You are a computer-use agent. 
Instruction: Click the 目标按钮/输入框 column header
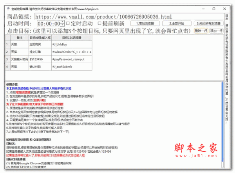pyautogui.click(x=40, y=37)
